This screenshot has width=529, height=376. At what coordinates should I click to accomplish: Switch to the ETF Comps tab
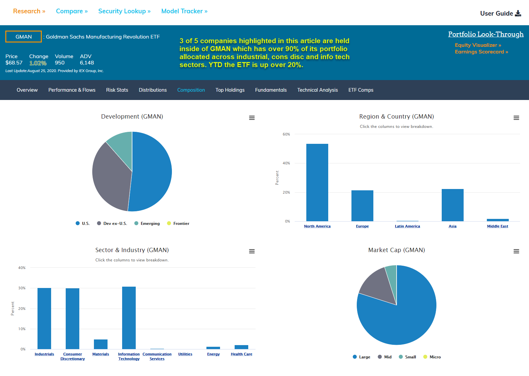coord(361,90)
